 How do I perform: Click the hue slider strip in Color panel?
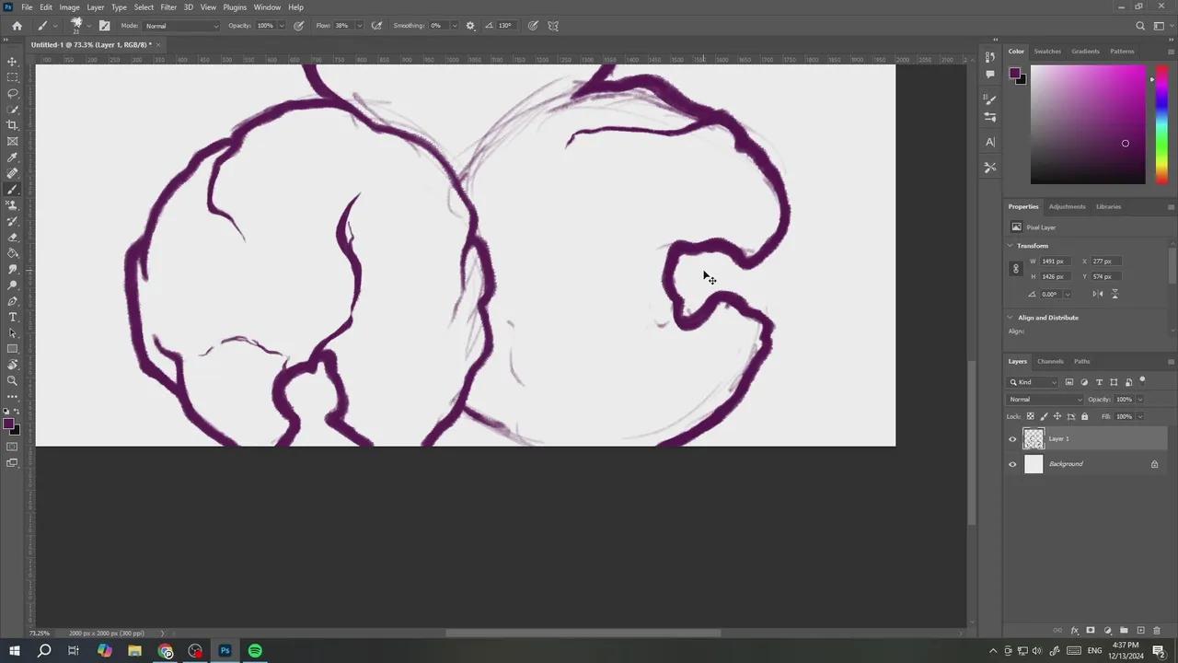click(1161, 124)
